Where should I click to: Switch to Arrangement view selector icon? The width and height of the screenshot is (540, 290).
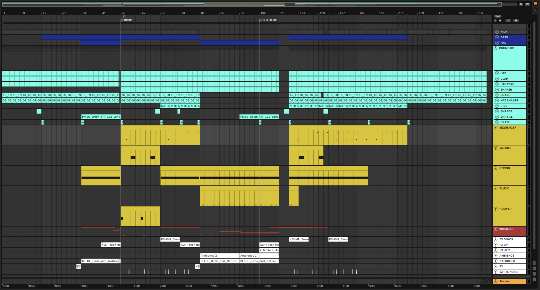(536, 4)
